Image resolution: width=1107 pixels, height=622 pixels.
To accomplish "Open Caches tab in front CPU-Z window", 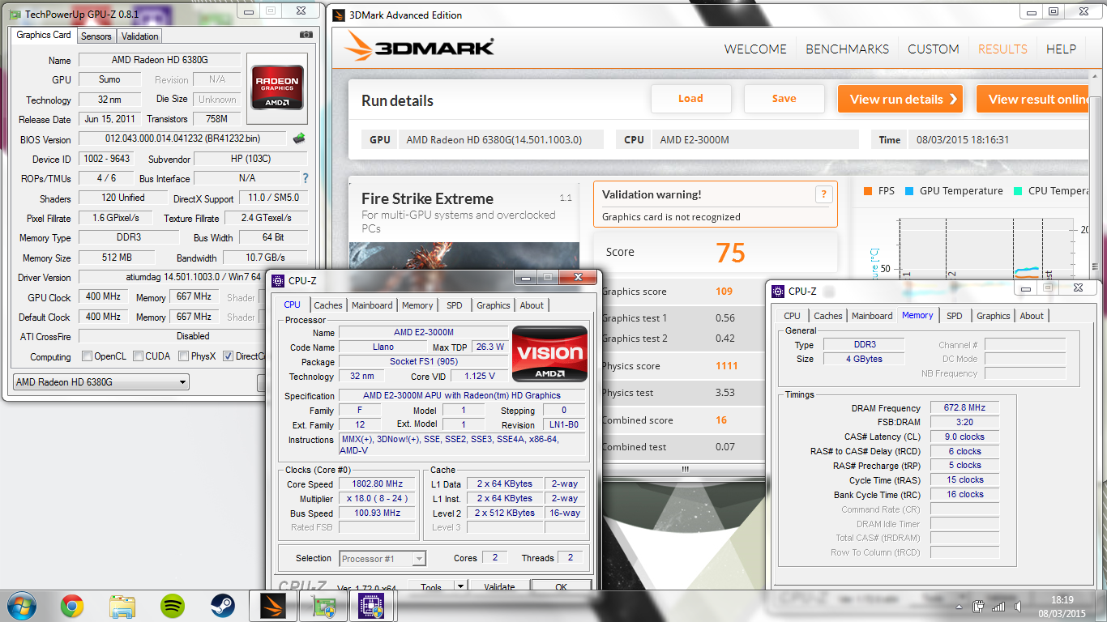I will point(328,305).
